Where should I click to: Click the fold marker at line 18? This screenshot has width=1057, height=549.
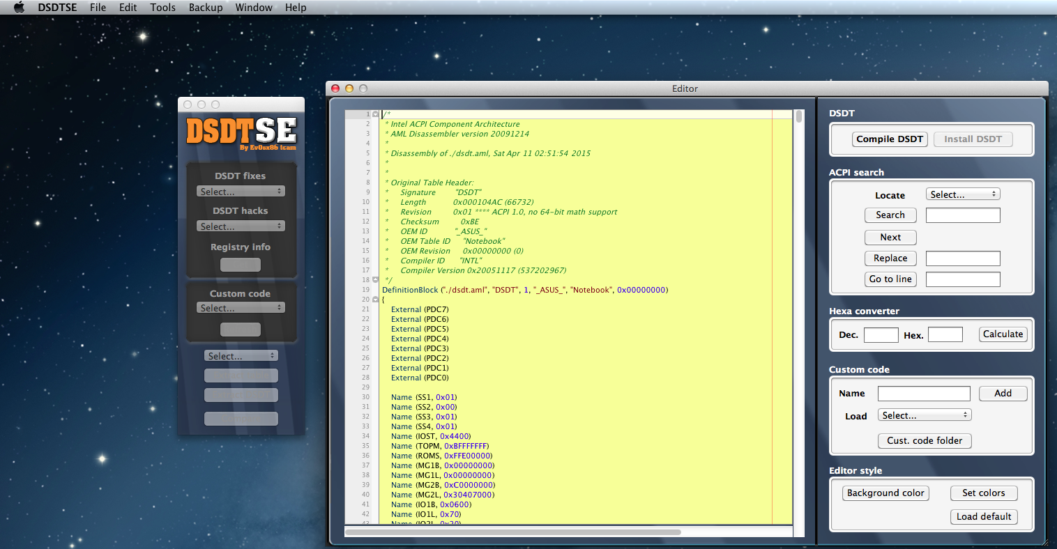[376, 279]
